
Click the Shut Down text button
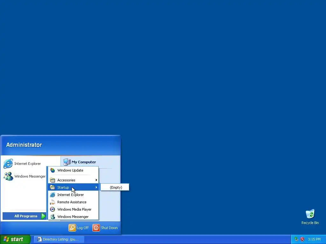pos(110,228)
